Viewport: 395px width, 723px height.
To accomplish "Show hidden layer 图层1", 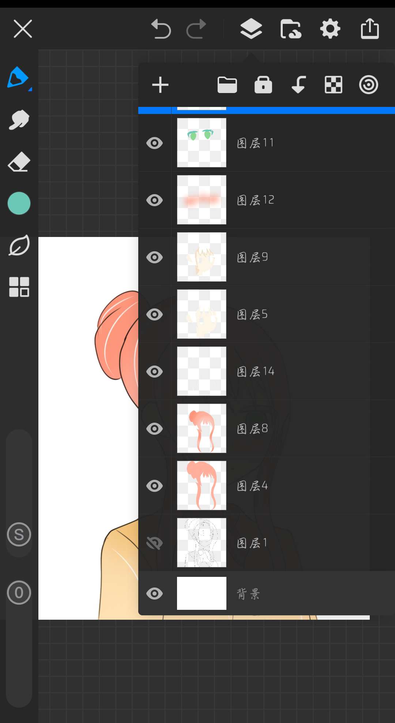I will coord(154,543).
